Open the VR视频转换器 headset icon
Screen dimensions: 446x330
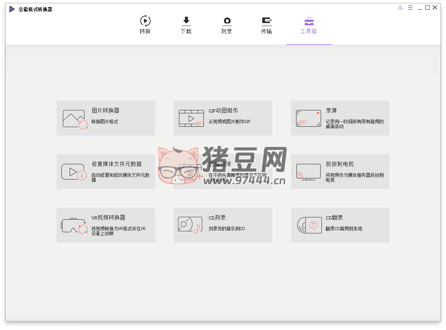pos(74,226)
